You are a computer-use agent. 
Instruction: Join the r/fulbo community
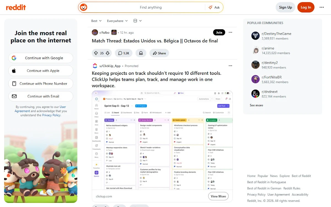(x=219, y=32)
